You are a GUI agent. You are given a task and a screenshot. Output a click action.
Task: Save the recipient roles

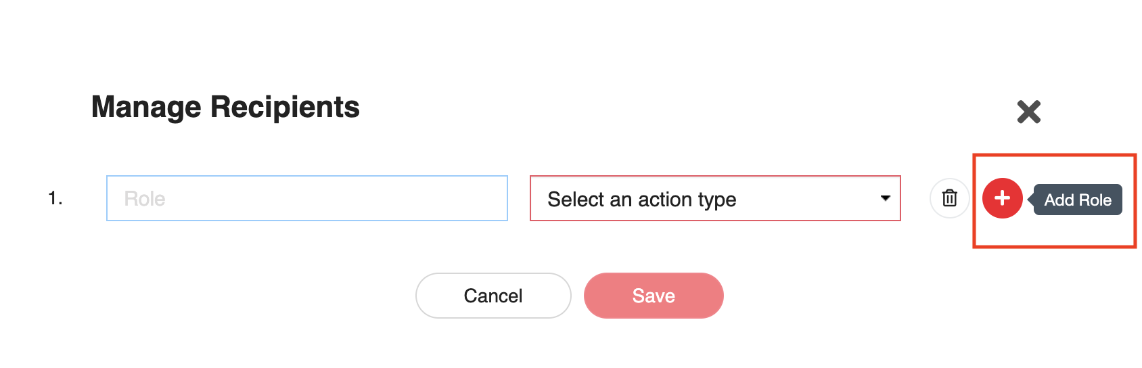(653, 296)
